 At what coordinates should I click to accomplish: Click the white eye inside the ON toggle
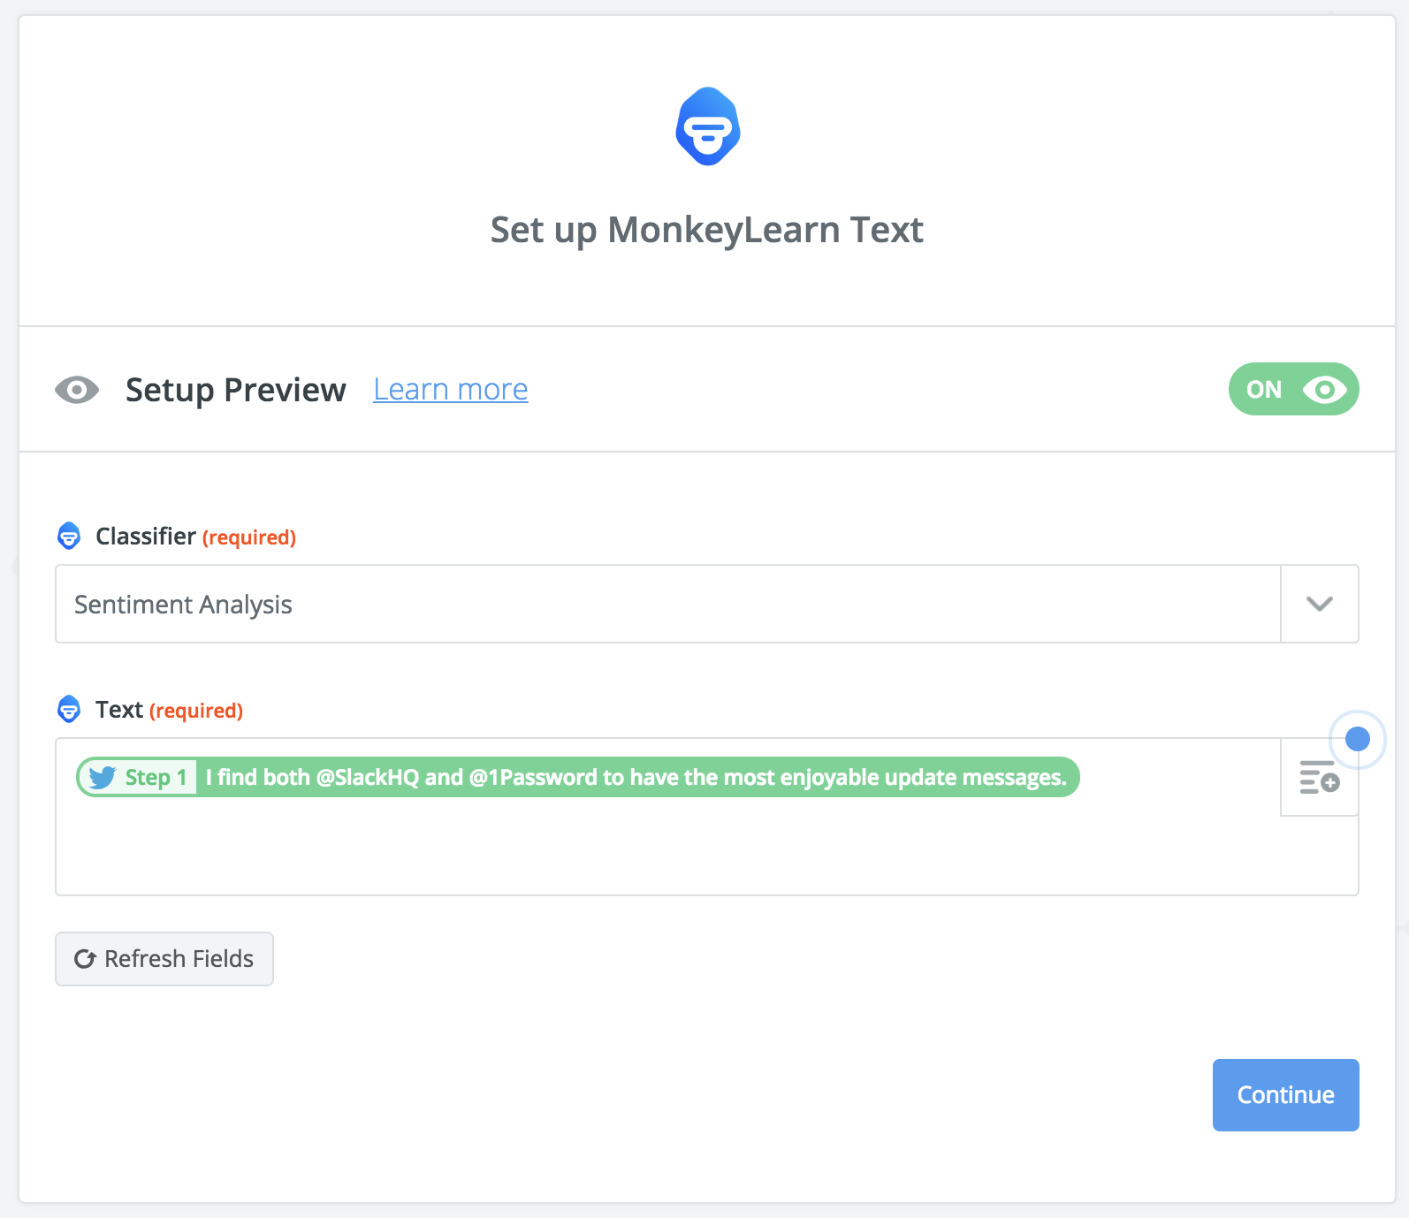[1324, 389]
